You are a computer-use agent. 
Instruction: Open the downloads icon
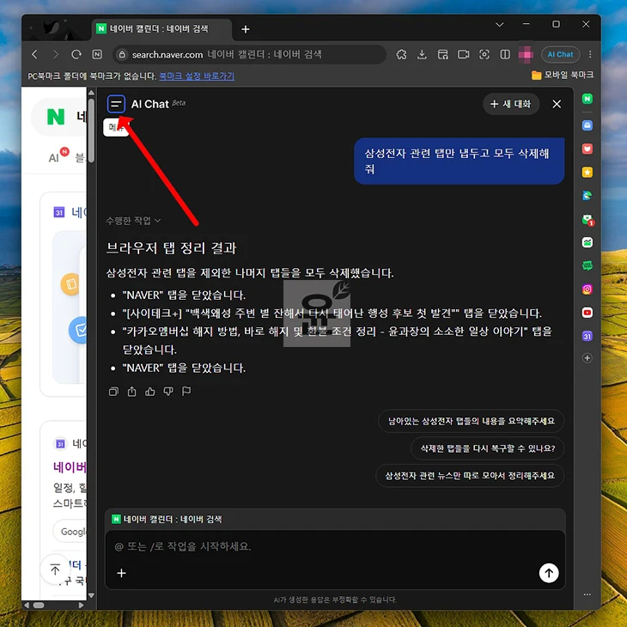[x=422, y=54]
